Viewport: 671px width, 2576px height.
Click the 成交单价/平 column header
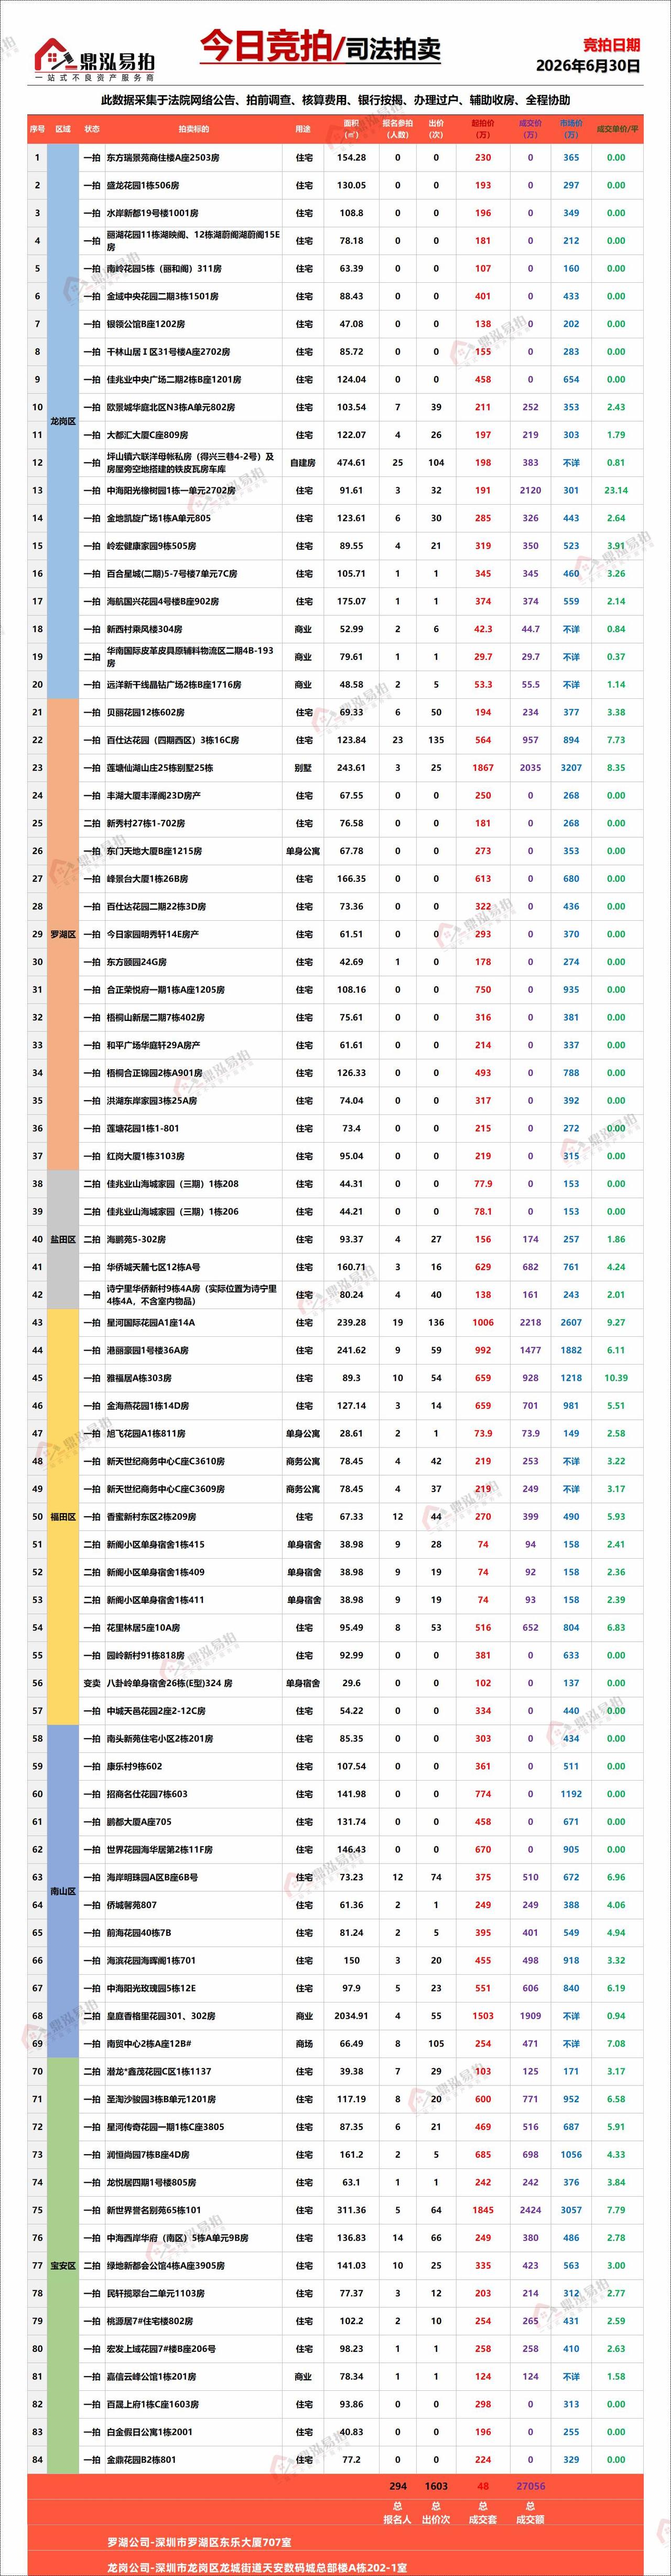coord(616,129)
